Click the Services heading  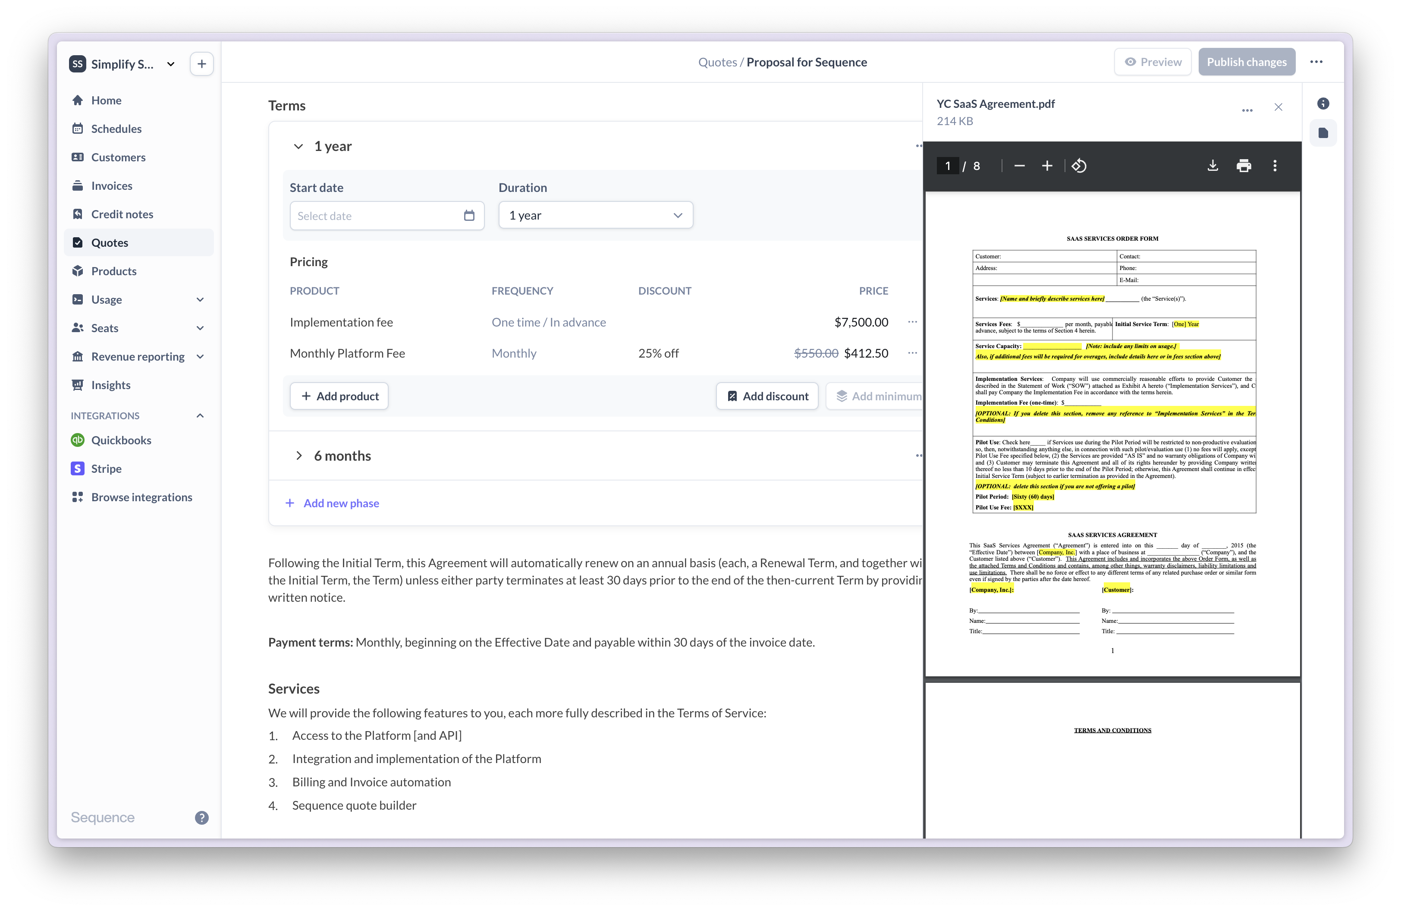(x=294, y=688)
